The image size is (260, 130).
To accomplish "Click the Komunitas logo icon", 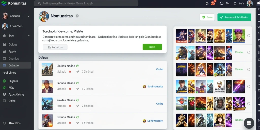I will tap(4, 3).
